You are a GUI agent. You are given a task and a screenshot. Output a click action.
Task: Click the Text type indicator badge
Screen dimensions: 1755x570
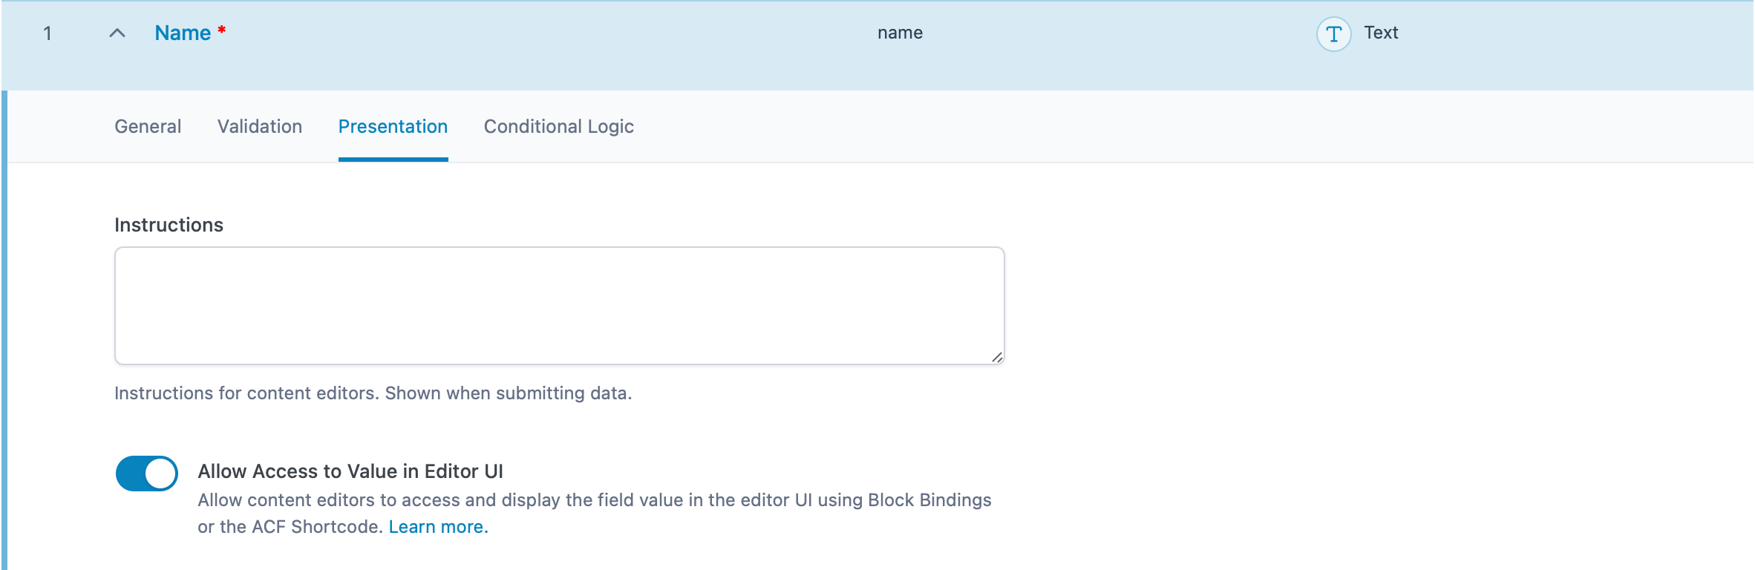(x=1380, y=33)
